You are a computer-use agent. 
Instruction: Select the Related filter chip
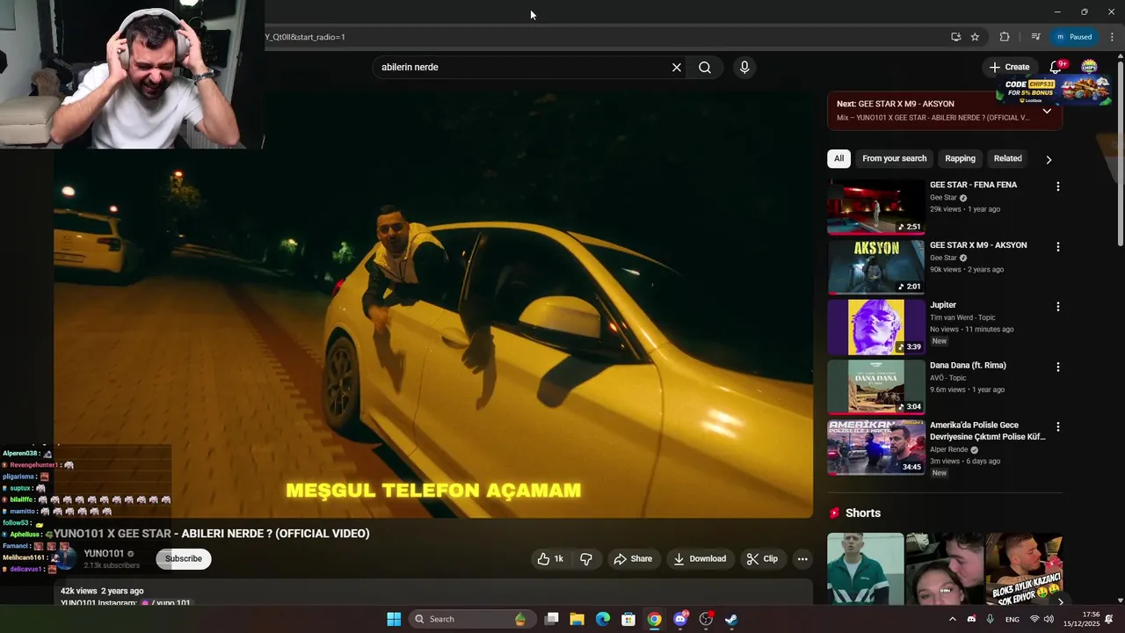point(1007,159)
